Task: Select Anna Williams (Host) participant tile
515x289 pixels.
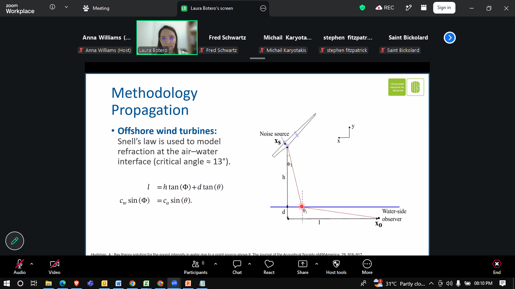Action: [106, 38]
